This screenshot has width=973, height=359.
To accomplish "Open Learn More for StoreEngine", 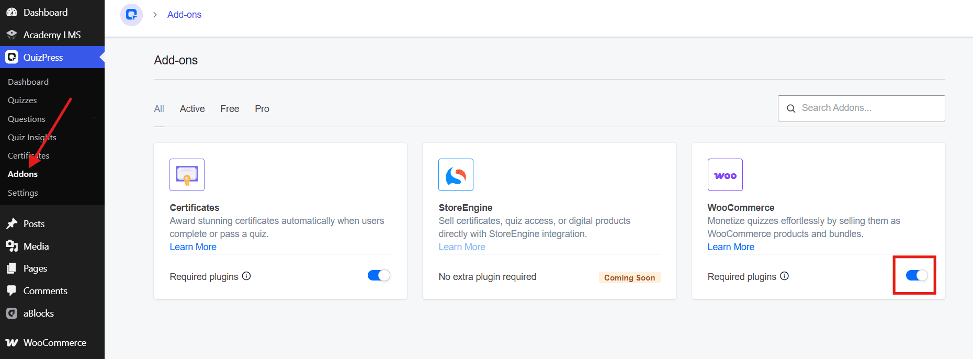I will [462, 247].
